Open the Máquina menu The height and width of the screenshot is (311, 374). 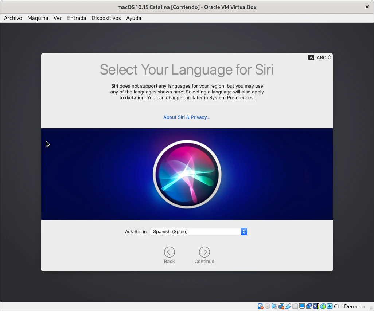(38, 18)
